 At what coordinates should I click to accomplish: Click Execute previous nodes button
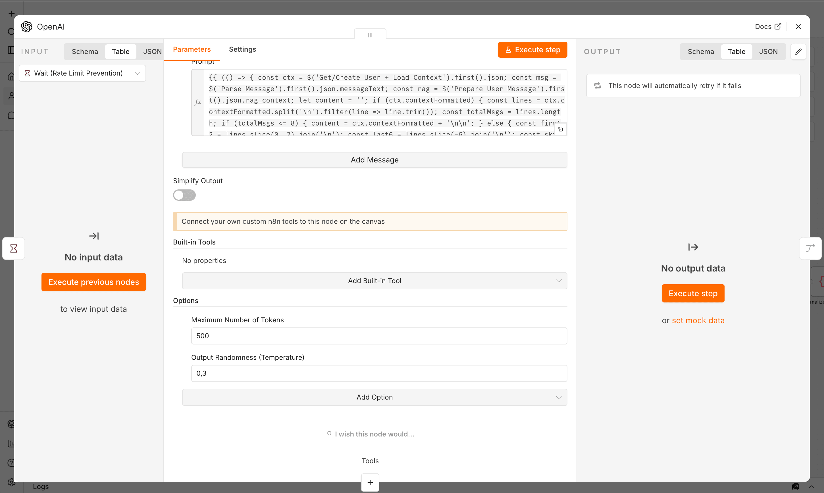pyautogui.click(x=93, y=282)
